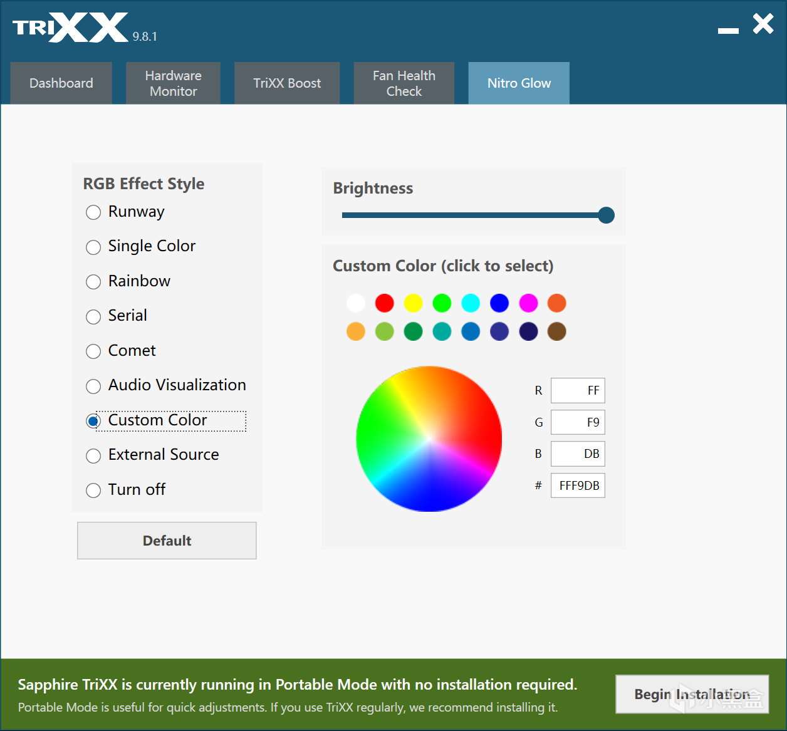Click the Brightness slider handle
The height and width of the screenshot is (731, 787).
606,215
